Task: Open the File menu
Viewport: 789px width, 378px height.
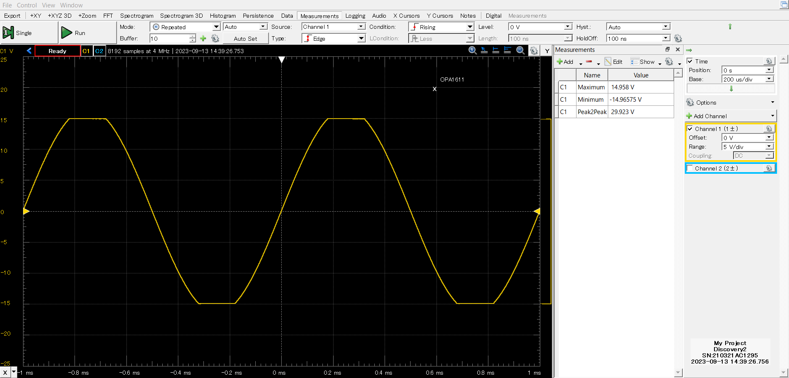Action: [x=7, y=5]
